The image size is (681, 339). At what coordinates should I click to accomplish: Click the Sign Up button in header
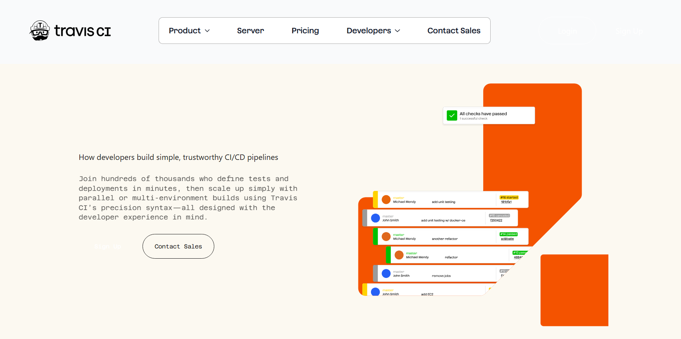[x=629, y=31]
